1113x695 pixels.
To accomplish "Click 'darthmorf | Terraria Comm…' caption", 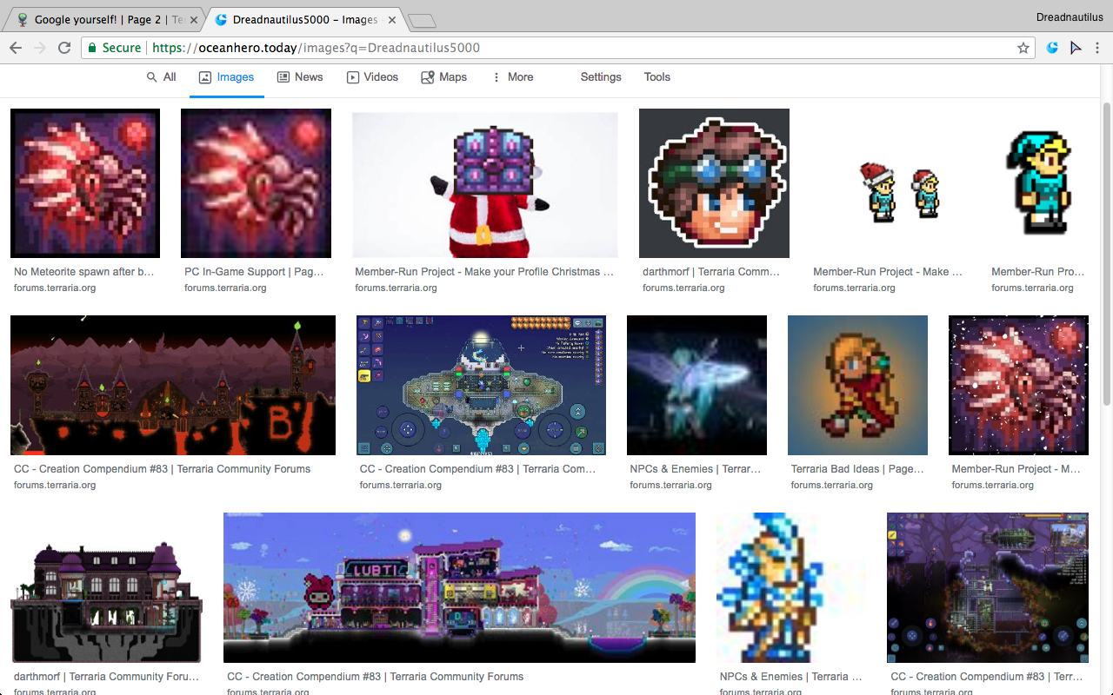I will pos(711,272).
